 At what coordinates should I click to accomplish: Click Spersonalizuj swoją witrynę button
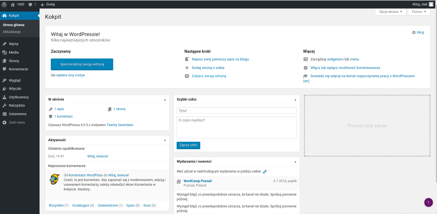(82, 64)
